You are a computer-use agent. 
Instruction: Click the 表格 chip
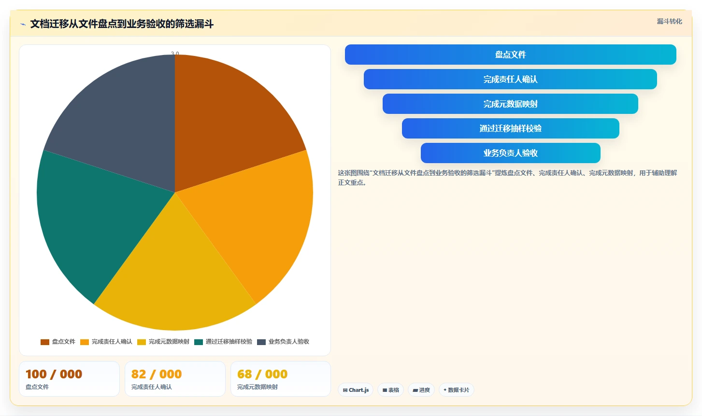pos(390,390)
